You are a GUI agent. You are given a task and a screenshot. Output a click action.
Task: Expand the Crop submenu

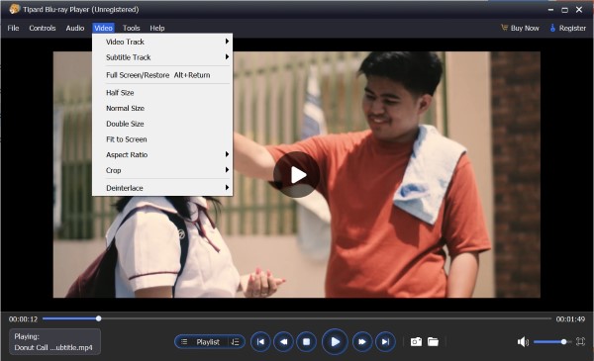pyautogui.click(x=162, y=170)
